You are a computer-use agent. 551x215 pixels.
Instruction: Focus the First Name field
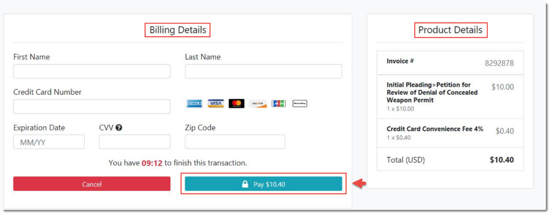(92, 71)
